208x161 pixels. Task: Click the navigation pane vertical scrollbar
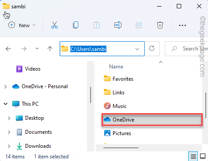pyautogui.click(x=91, y=95)
